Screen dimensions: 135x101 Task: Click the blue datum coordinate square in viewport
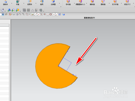65,64
